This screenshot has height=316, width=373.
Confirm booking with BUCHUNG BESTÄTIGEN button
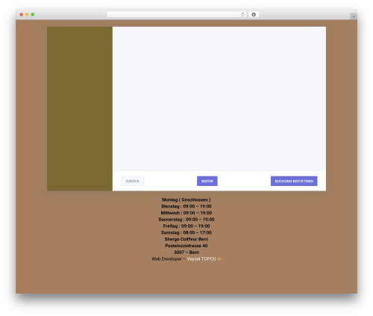point(294,181)
